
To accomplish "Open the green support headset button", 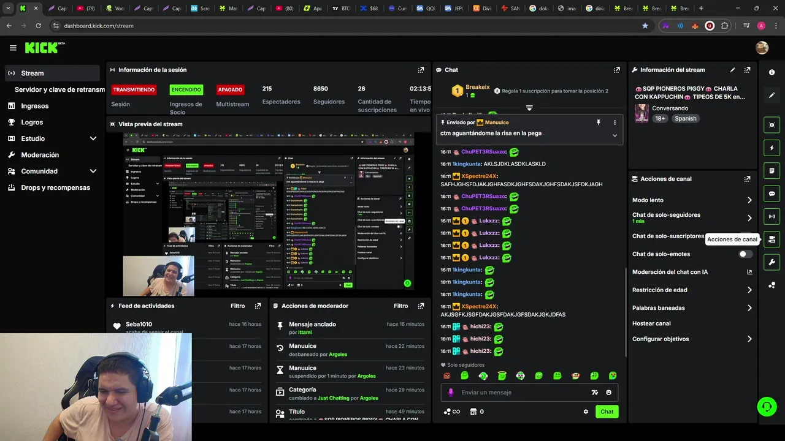I will [x=767, y=406].
